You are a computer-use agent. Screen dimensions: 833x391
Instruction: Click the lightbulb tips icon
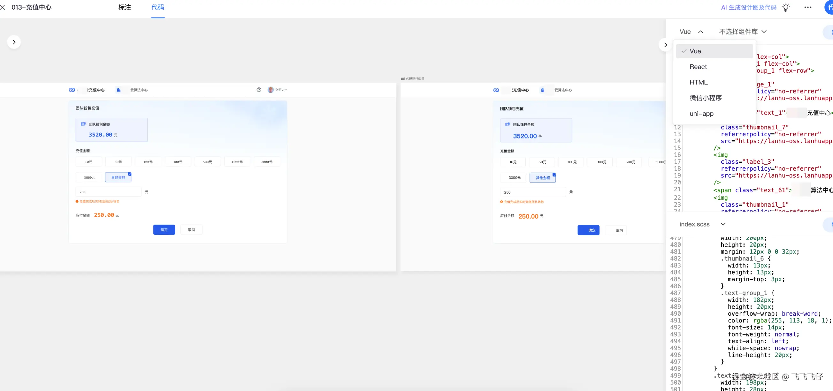pos(786,7)
